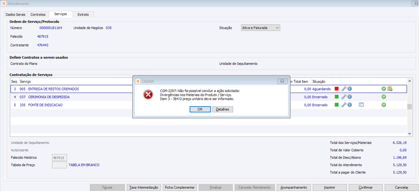The height and width of the screenshot is (193, 420).
Task: Click form card icon in FONTE DE INDICACAO row
Action: point(361,105)
